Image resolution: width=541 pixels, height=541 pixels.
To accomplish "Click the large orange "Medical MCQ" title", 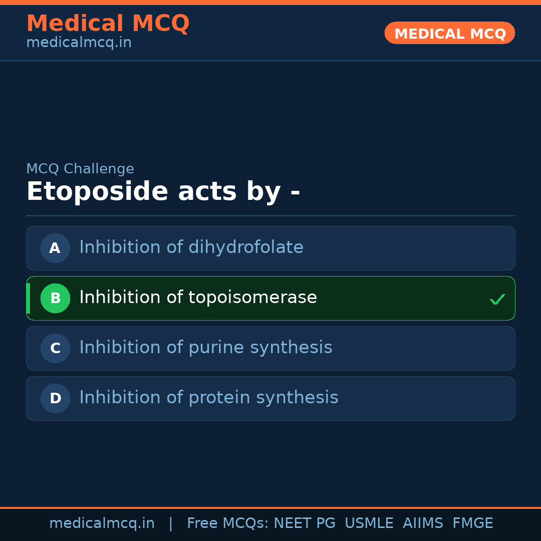I will click(x=108, y=24).
